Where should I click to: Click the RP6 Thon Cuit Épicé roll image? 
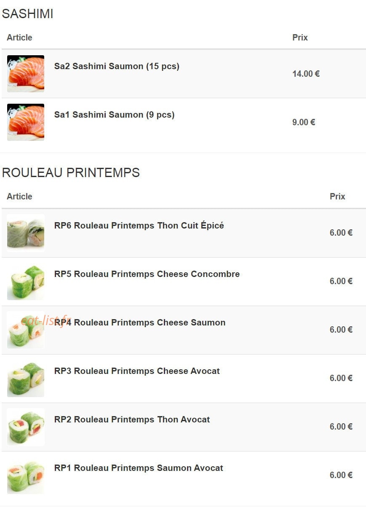click(26, 233)
